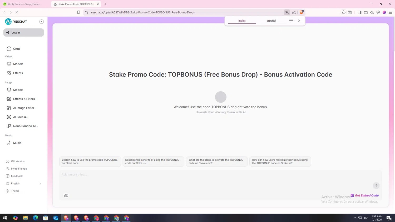Open Windows Start menu

pos(5,218)
